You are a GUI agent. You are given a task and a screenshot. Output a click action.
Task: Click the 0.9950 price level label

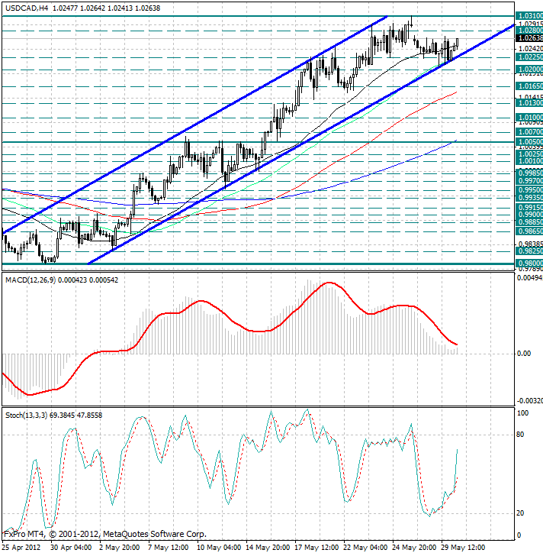529,190
